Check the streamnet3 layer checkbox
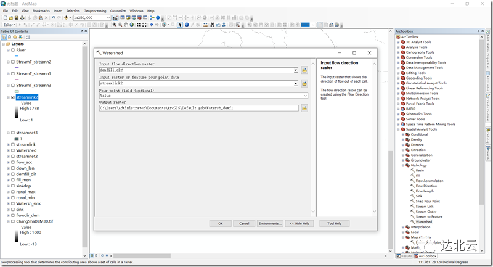This screenshot has width=493, height=267. click(13, 133)
